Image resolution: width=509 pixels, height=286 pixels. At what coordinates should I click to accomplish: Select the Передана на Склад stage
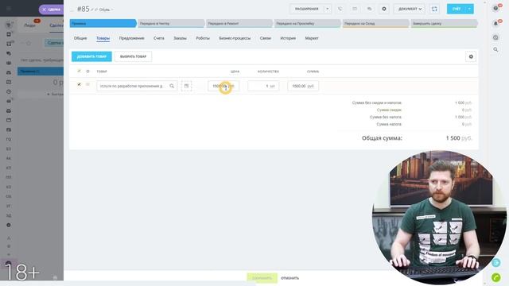click(x=375, y=23)
